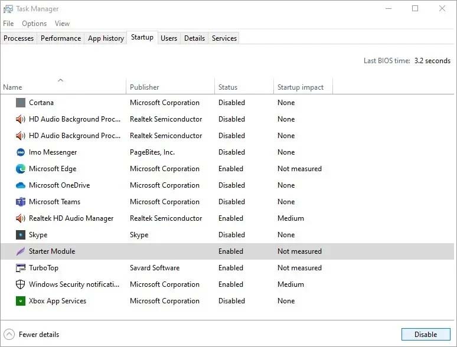Click the Cortana gray square icon
This screenshot has width=457, height=347.
pyautogui.click(x=21, y=103)
